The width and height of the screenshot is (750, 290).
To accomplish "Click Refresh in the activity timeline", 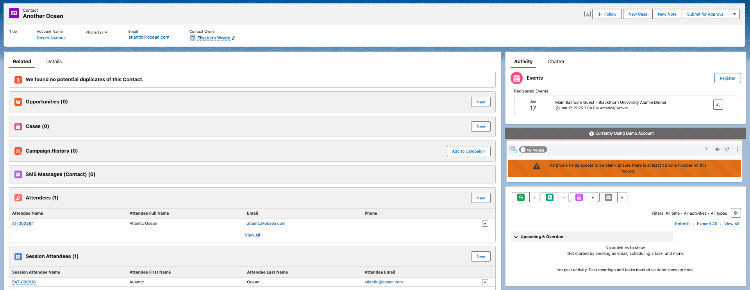I will click(682, 224).
